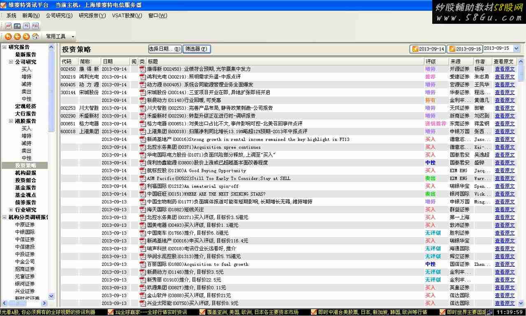Open PDF icon for 国美电器 (00493) report
This screenshot has height=316, width=526.
coord(143,225)
